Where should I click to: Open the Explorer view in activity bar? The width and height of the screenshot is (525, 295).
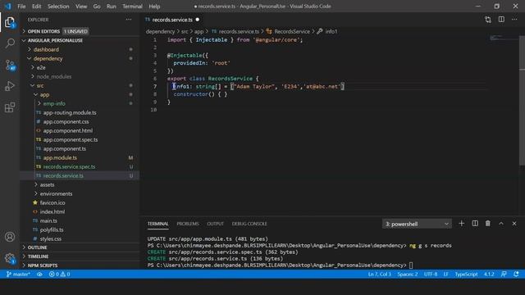10,22
